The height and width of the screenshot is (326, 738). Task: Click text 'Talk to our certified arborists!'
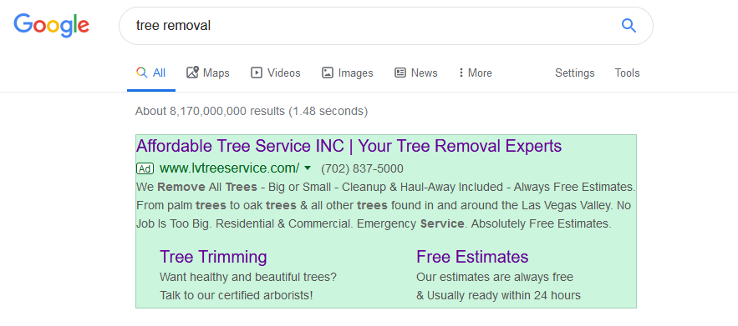237,295
